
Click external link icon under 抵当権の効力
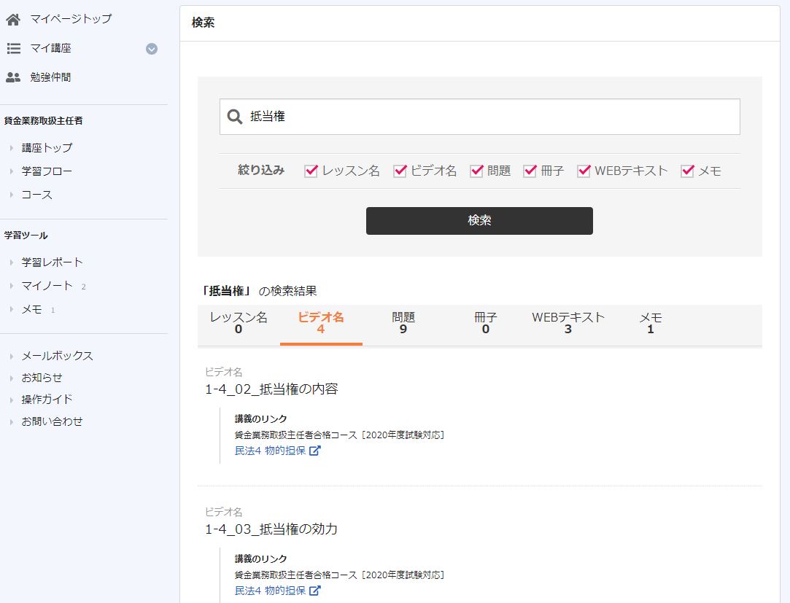pyautogui.click(x=315, y=591)
